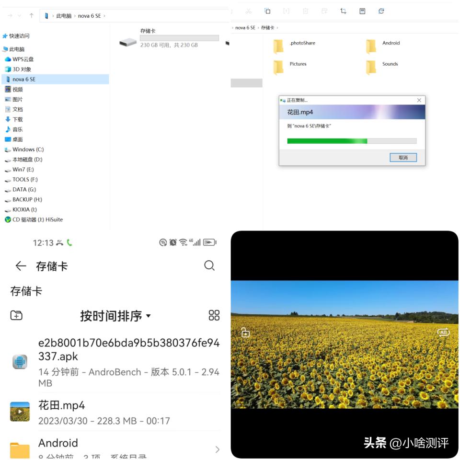
Task: Select the Cut tool in the toolbar
Action: (x=249, y=11)
